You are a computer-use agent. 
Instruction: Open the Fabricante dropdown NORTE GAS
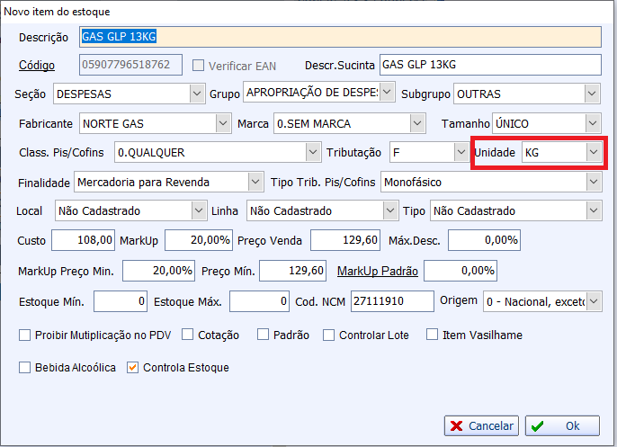222,122
